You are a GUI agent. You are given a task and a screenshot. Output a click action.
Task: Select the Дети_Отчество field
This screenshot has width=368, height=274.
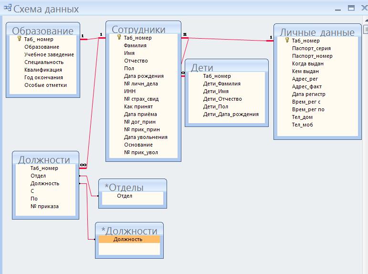(x=226, y=99)
